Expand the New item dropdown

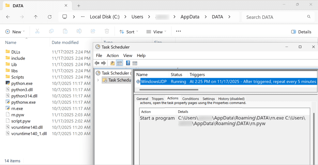15,32
